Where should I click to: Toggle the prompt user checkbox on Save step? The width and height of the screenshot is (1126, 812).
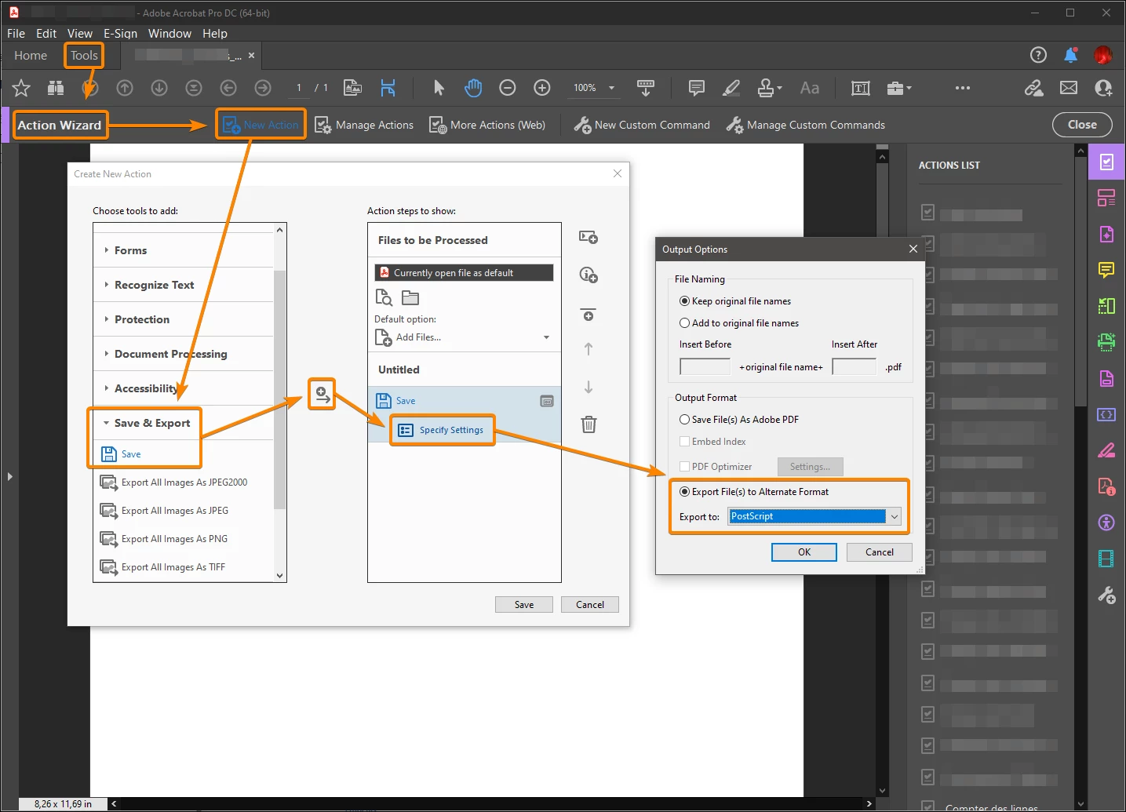[x=547, y=401]
